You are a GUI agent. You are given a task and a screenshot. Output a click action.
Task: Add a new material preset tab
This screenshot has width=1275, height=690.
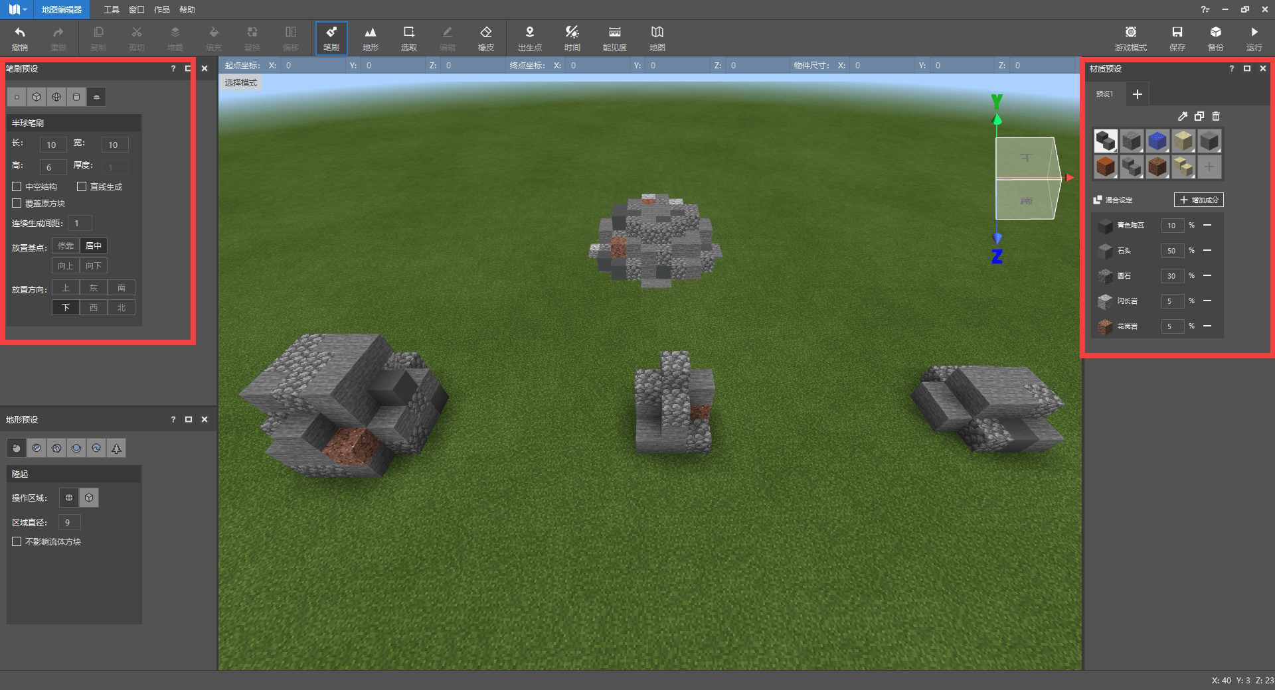pyautogui.click(x=1137, y=94)
